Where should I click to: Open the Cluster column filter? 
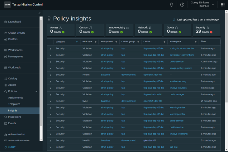(x=164, y=42)
